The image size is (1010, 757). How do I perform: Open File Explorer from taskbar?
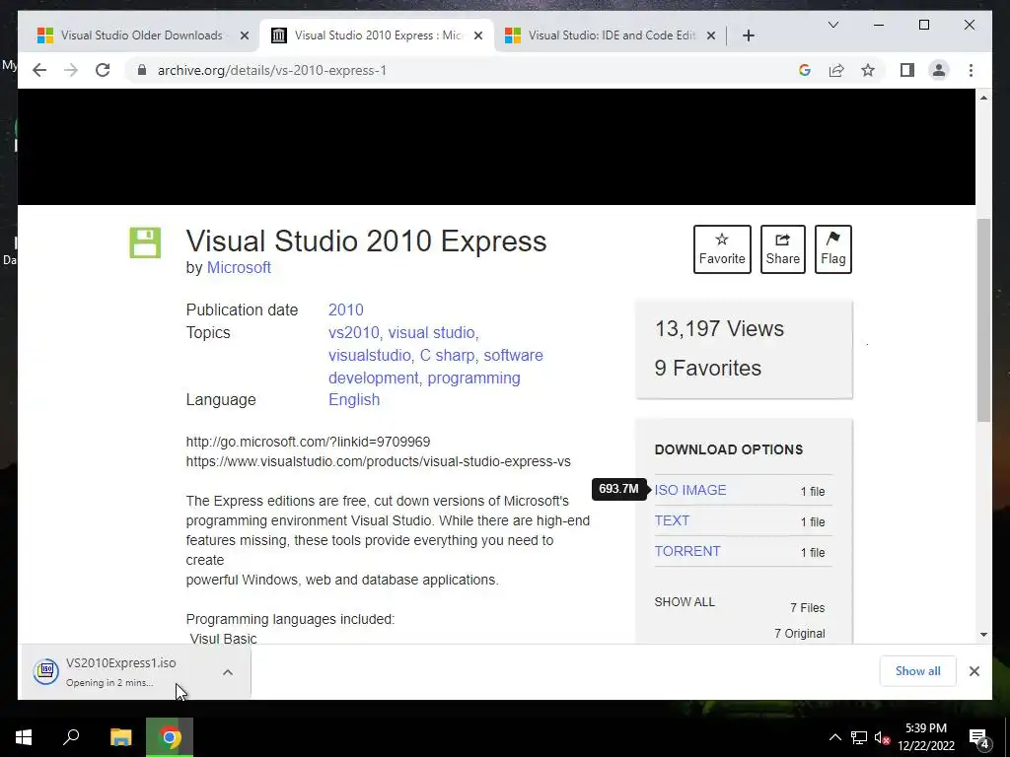[120, 737]
